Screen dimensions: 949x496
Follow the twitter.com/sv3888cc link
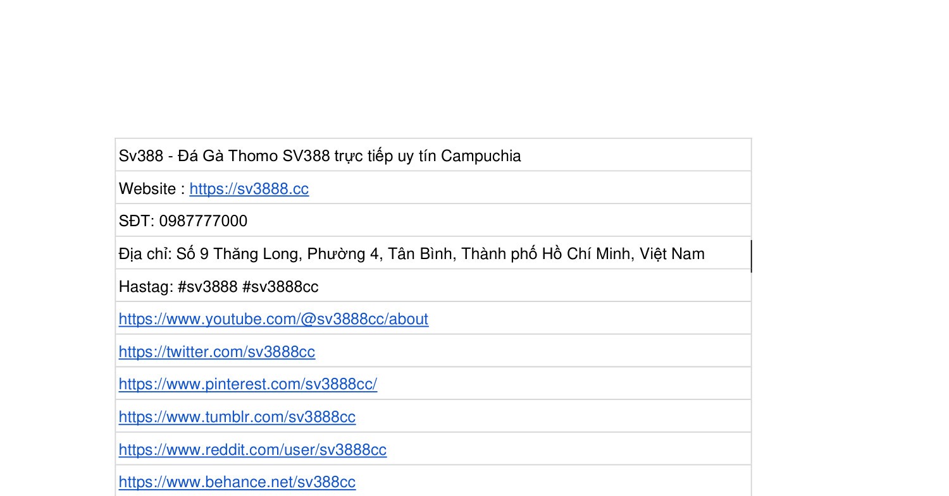pos(216,352)
